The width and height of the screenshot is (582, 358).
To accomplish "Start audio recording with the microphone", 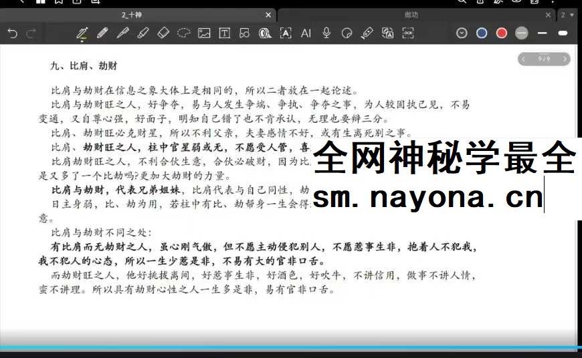I will (326, 33).
